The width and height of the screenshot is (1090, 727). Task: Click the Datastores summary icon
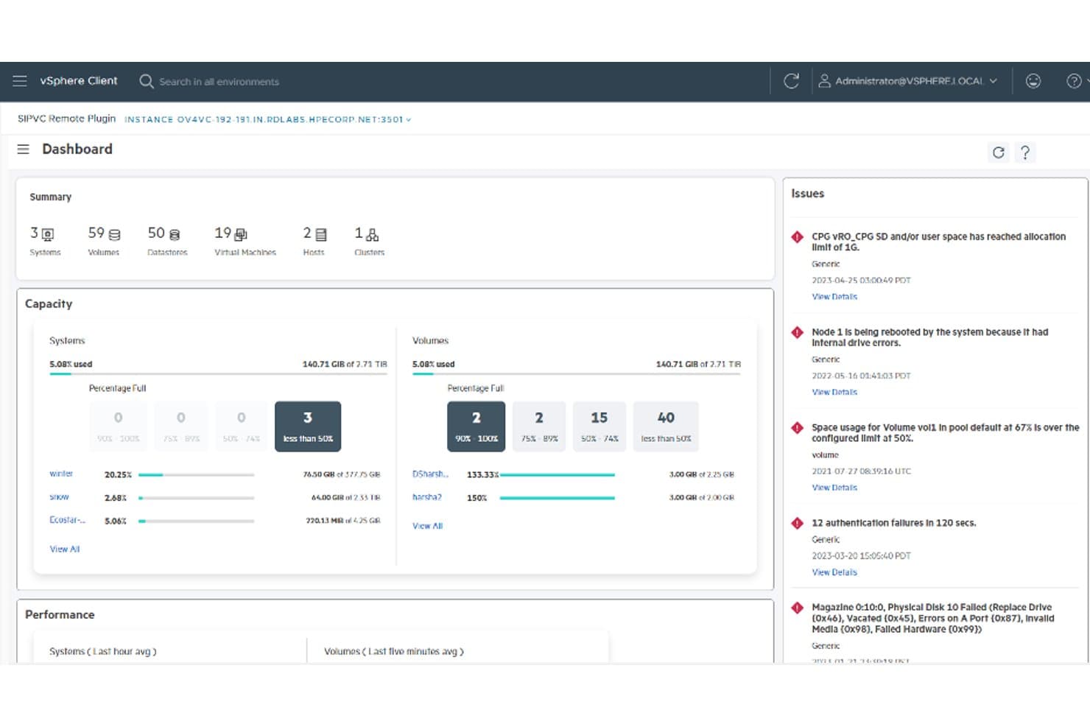[175, 234]
